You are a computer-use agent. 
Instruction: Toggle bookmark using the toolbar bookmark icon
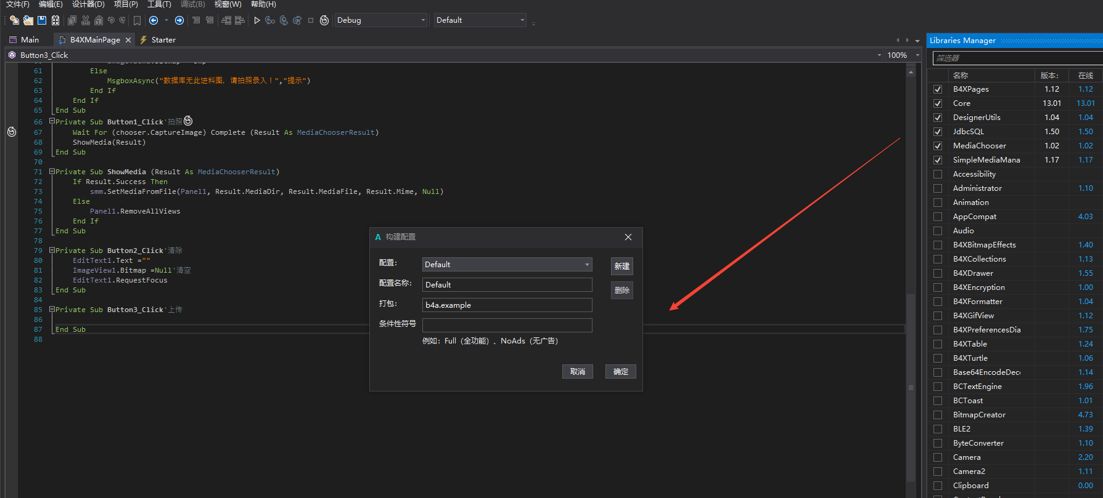(137, 20)
